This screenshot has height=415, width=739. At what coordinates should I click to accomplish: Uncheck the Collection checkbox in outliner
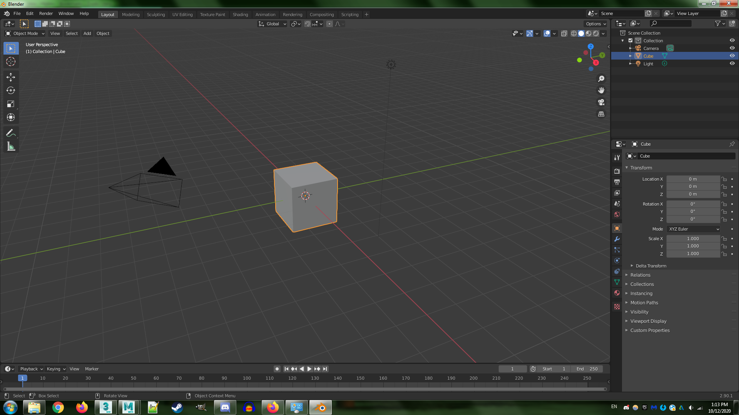pyautogui.click(x=630, y=40)
